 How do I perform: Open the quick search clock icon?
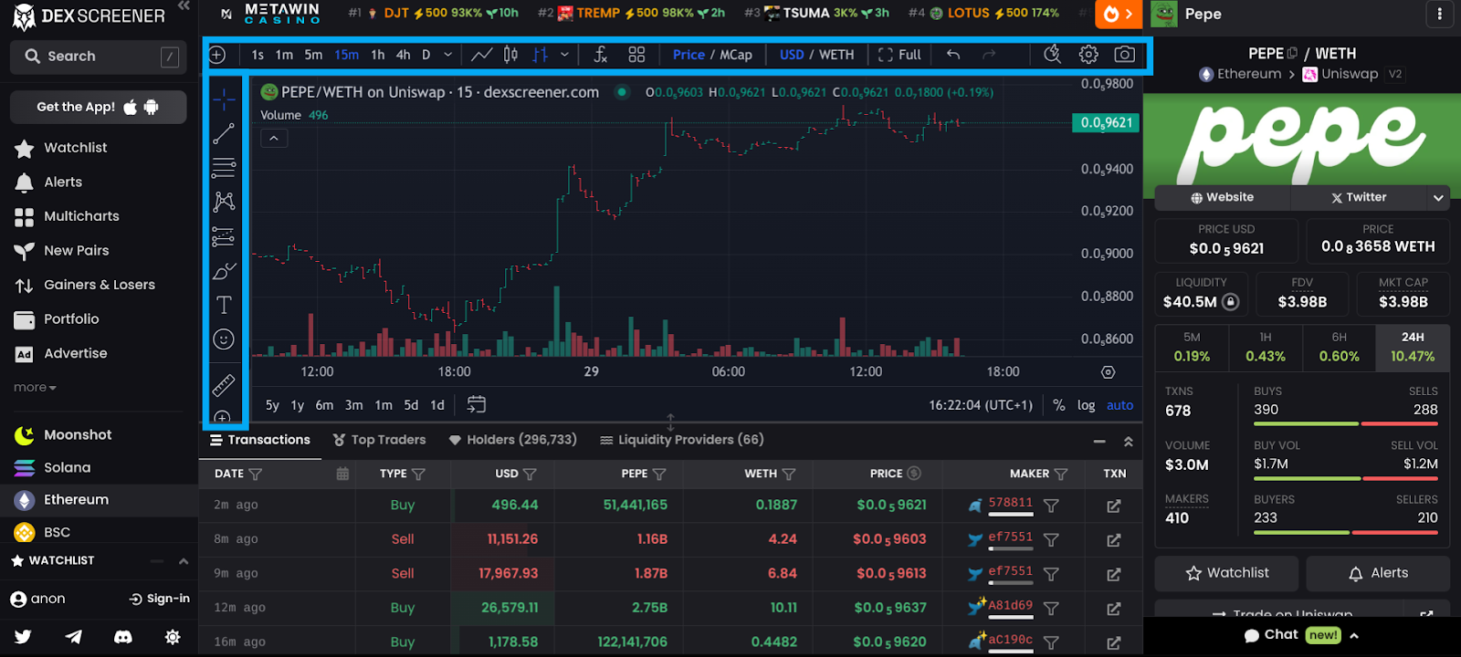1052,55
